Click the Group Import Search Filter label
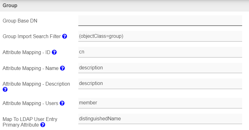 32,37
